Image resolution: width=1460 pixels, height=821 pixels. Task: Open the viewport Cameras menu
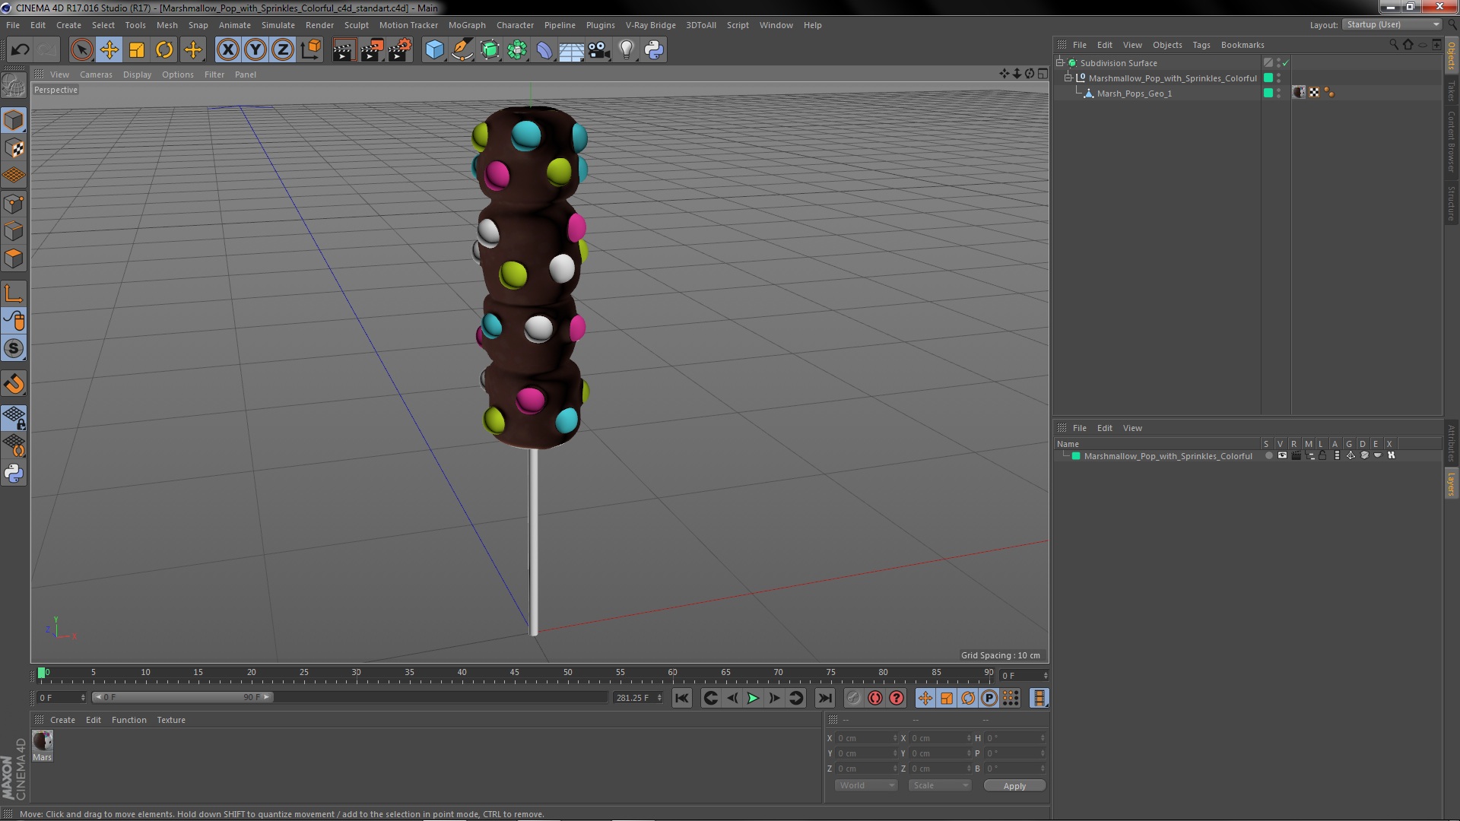click(x=96, y=74)
